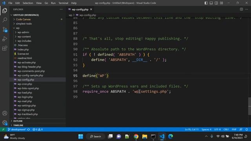This screenshot has width=251, height=141.
Task: Click the remote window status bar icon
Action: (x=3, y=129)
